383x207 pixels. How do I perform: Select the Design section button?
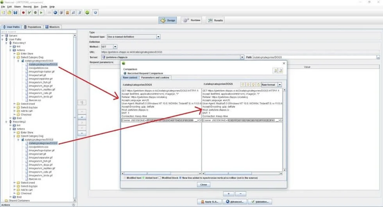click(168, 20)
